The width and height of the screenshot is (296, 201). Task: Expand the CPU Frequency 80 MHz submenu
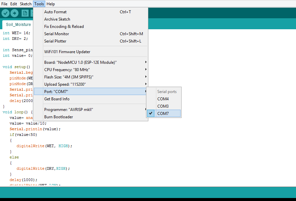(x=90, y=70)
